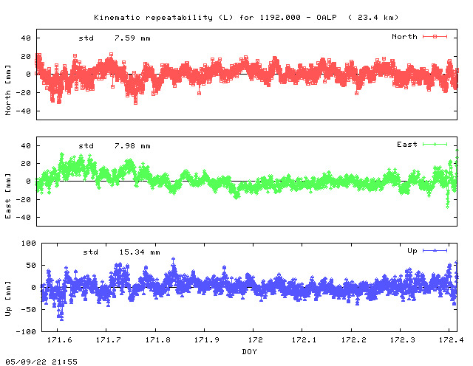The width and height of the screenshot is (473, 366).
Task: Click the 'Up [mm]' axis label
Action: [x=8, y=299]
